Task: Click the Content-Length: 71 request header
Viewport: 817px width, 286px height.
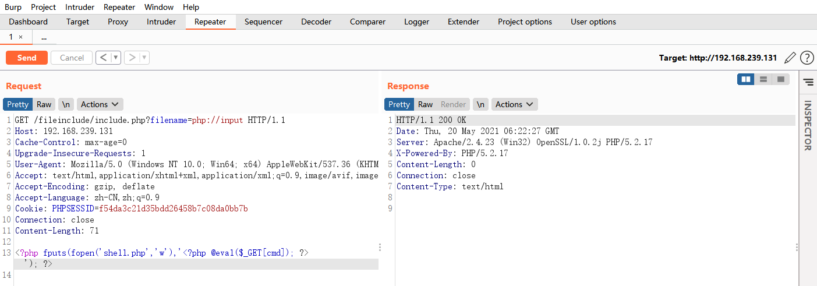Action: coord(57,231)
